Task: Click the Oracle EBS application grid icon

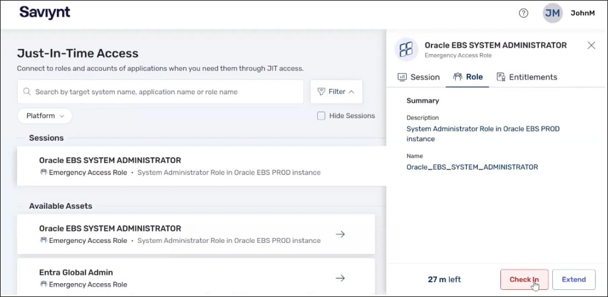Action: tap(406, 50)
